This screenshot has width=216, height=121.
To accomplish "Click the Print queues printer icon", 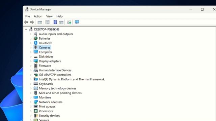I will coord(35,106).
